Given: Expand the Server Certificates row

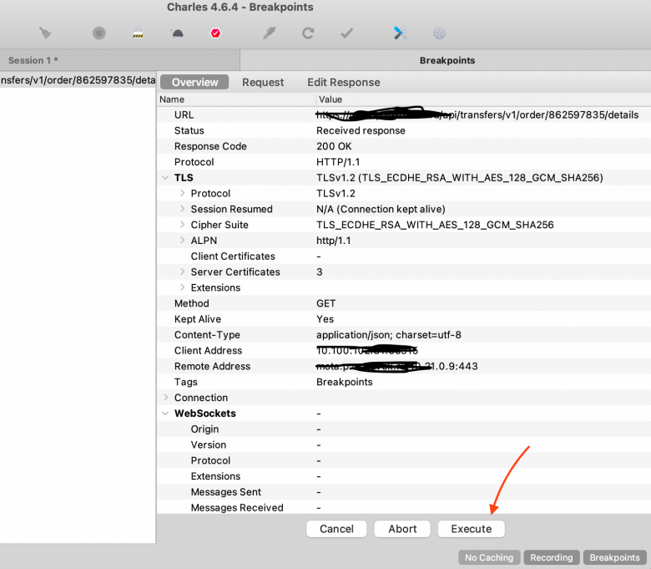Looking at the screenshot, I should [x=182, y=272].
